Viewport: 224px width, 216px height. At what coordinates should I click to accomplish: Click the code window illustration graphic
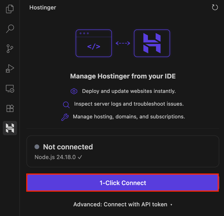pos(94,43)
